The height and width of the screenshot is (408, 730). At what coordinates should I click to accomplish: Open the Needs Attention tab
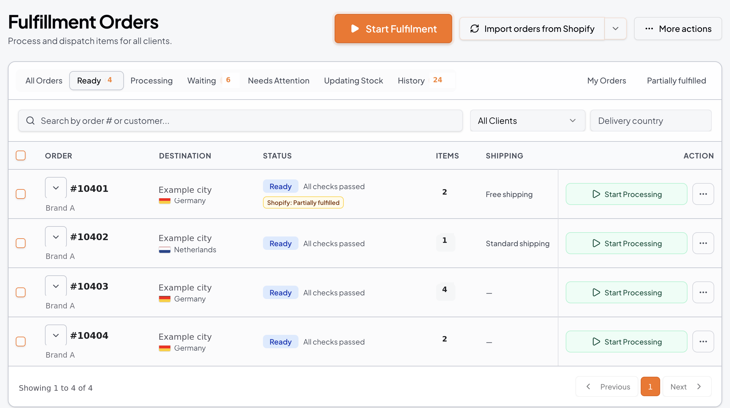[x=278, y=80]
